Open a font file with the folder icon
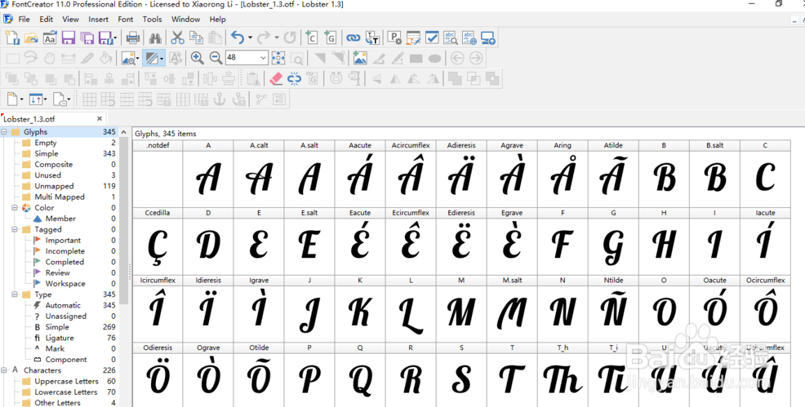This screenshot has height=407, width=805. coord(31,38)
